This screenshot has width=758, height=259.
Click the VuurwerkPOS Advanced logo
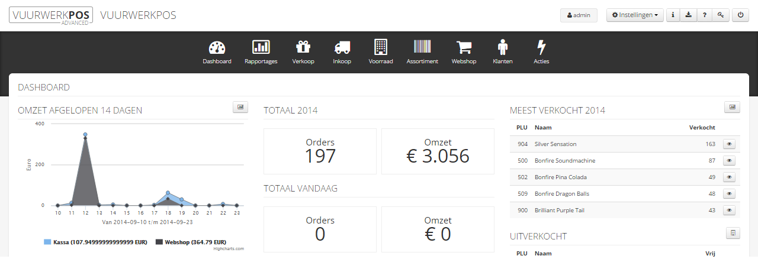pyautogui.click(x=50, y=15)
